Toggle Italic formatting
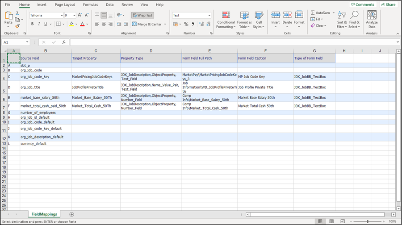This screenshot has width=402, height=225. click(39, 24)
